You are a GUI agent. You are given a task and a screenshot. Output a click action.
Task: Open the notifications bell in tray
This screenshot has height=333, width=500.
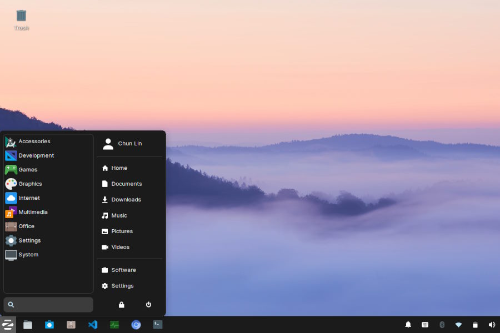pyautogui.click(x=408, y=325)
